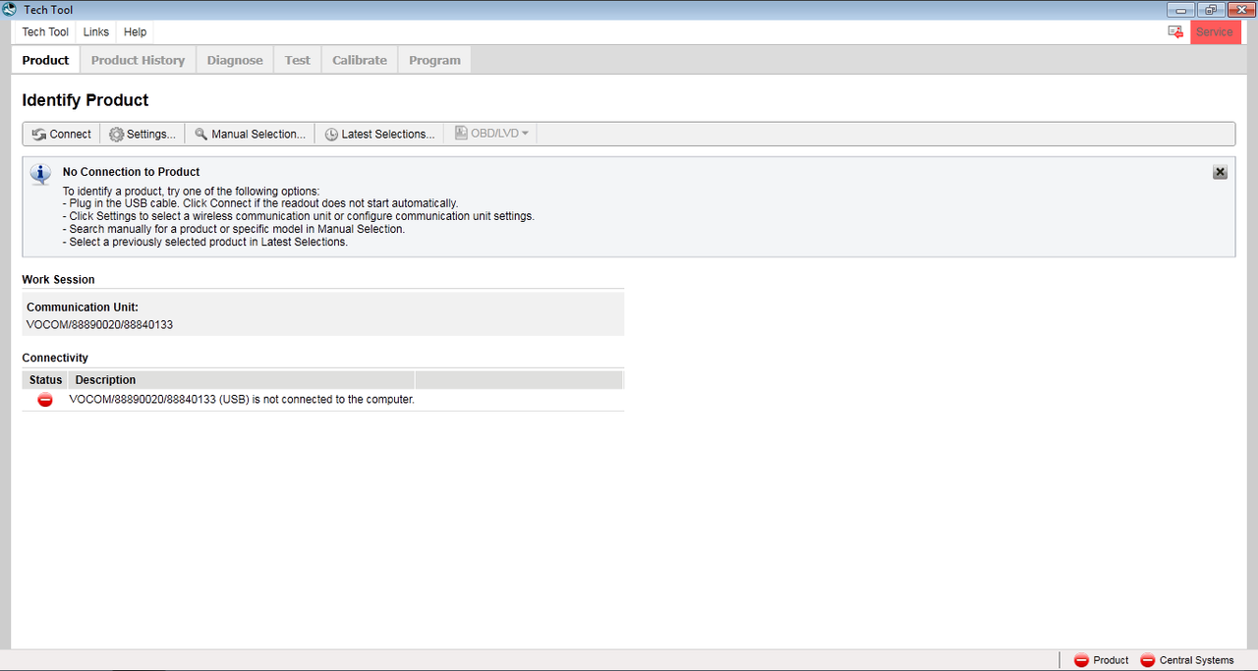The height and width of the screenshot is (671, 1258).
Task: Click the Status column header
Action: [x=45, y=379]
